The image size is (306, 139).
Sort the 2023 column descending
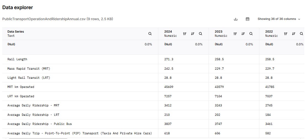click(243, 34)
